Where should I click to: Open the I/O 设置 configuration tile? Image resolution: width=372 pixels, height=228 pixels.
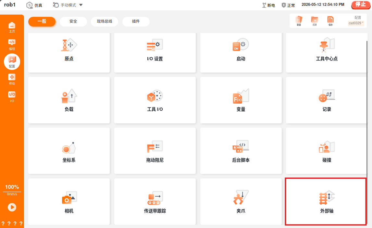pos(155,52)
